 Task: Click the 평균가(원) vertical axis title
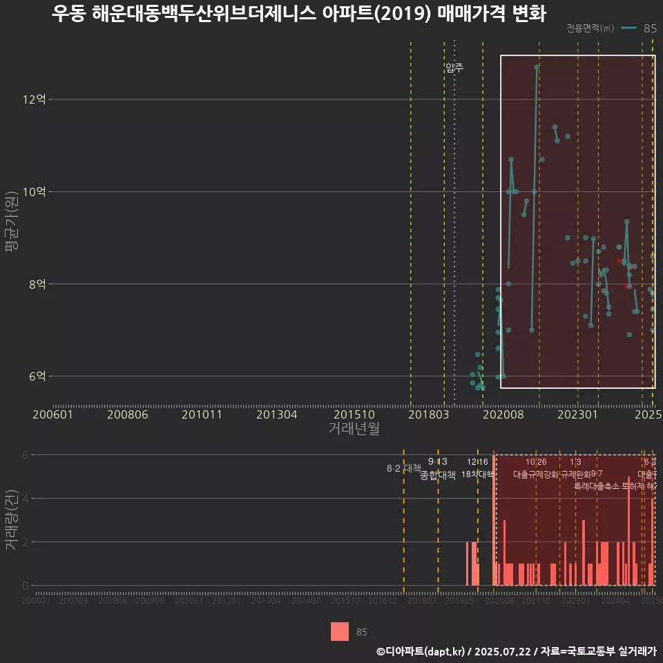12,222
